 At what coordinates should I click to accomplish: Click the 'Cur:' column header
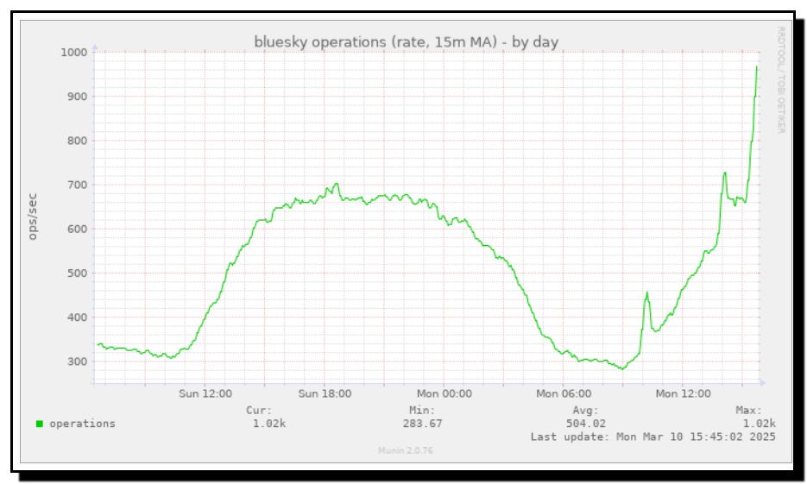258,411
